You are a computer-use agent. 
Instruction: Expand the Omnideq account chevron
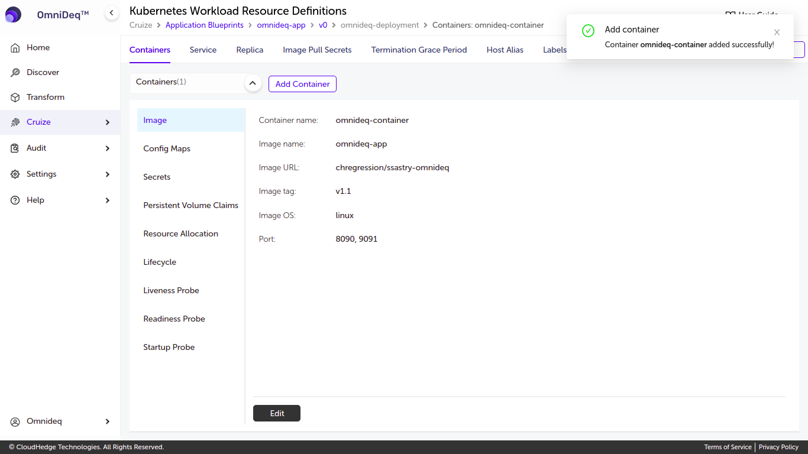pyautogui.click(x=108, y=421)
